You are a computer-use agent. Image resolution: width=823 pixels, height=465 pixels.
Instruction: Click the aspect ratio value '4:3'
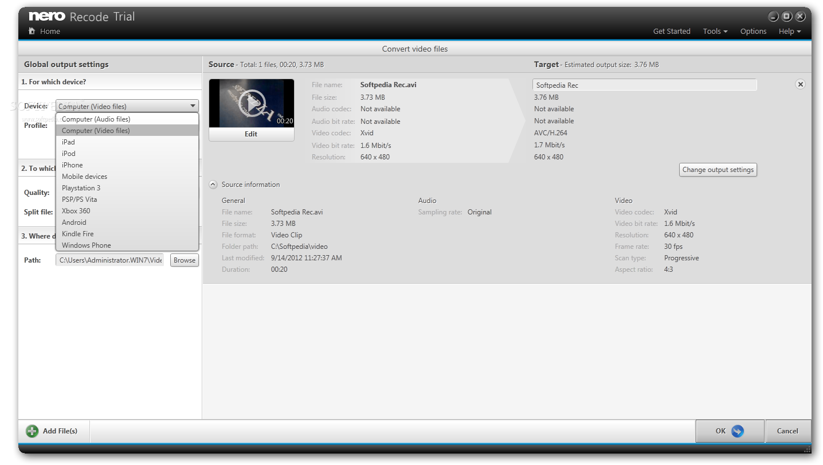point(668,269)
